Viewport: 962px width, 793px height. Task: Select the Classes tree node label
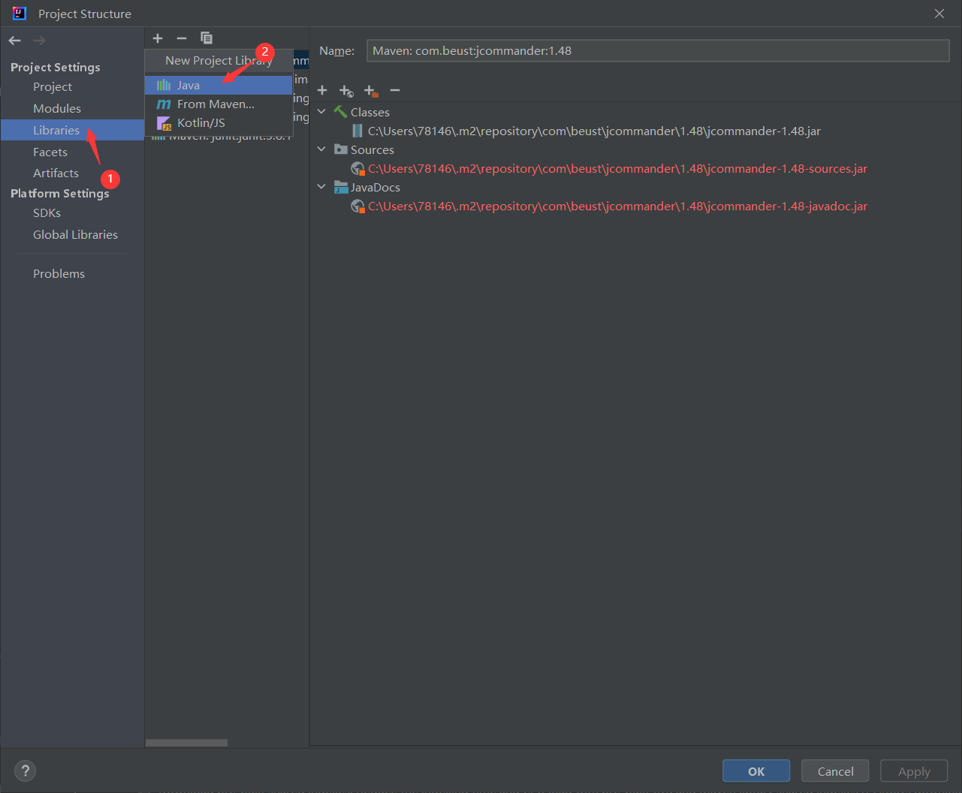pyautogui.click(x=370, y=113)
